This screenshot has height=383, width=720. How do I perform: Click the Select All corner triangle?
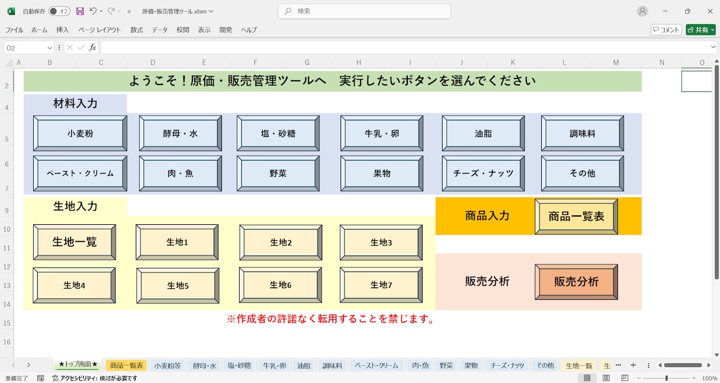pyautogui.click(x=8, y=63)
